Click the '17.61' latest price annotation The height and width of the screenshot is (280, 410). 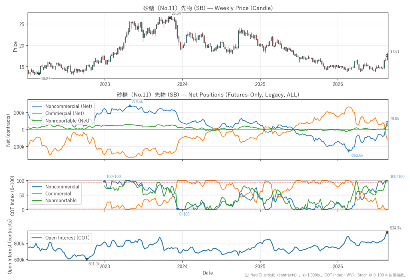coord(395,52)
